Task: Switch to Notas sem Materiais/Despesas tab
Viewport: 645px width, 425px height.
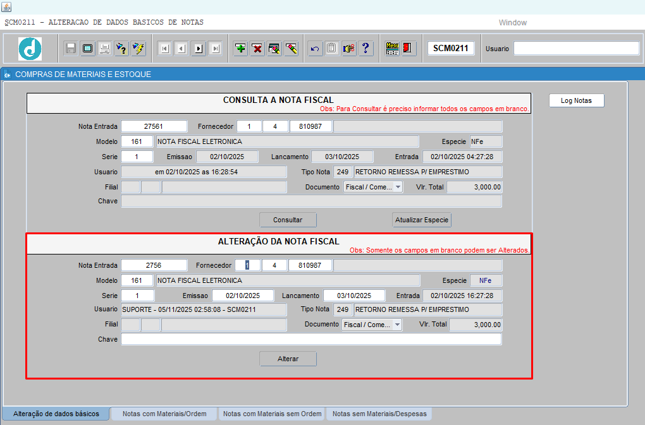Action: [x=379, y=414]
